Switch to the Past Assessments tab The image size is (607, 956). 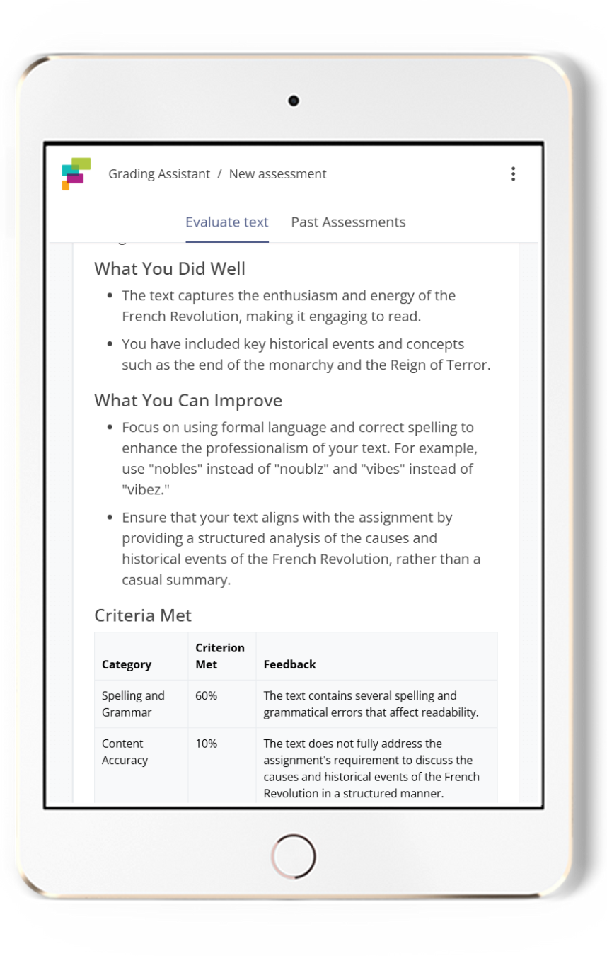[348, 222]
